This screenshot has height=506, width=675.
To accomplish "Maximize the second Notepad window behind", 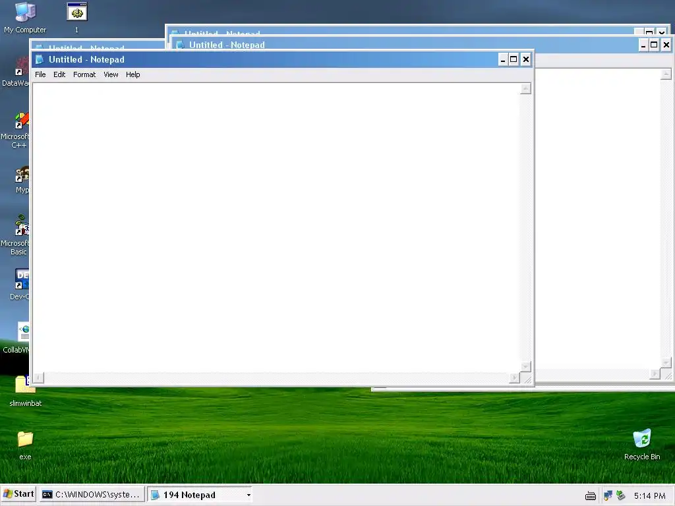I will (x=654, y=45).
